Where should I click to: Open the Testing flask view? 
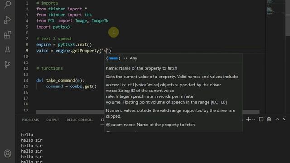7,50
